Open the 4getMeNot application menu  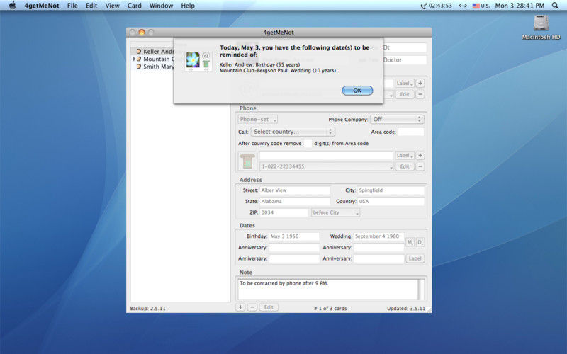click(42, 6)
